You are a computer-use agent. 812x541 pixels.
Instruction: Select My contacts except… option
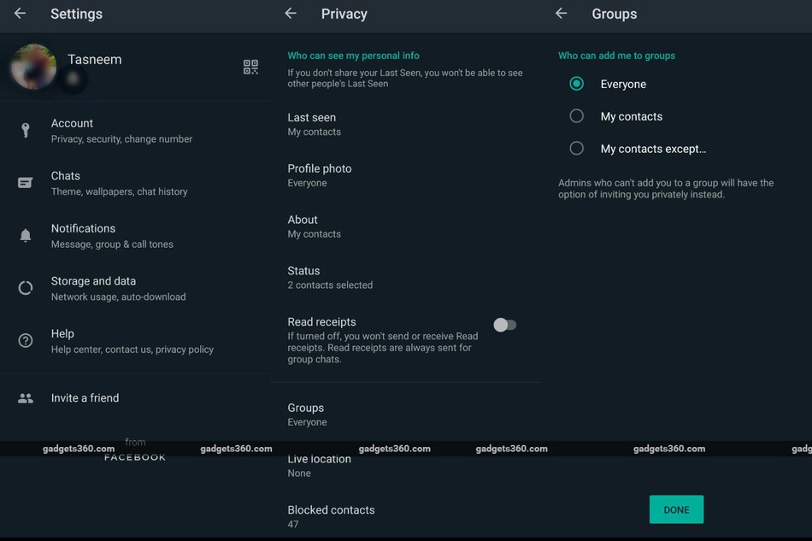tap(577, 149)
